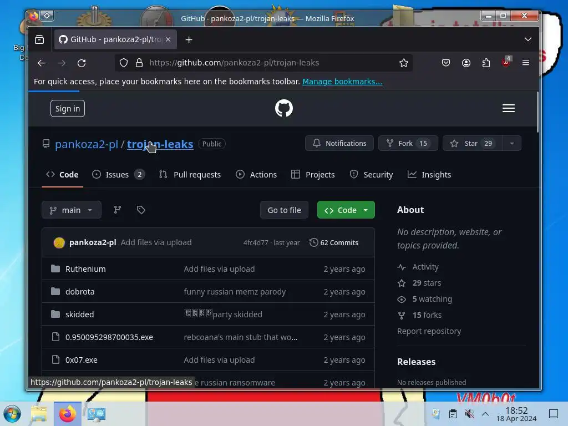Click page vertical scrollbar
Image resolution: width=568 pixels, height=426 pixels.
(537, 112)
